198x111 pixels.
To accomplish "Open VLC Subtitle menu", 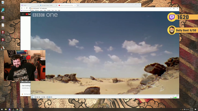I will click(x=49, y=10).
